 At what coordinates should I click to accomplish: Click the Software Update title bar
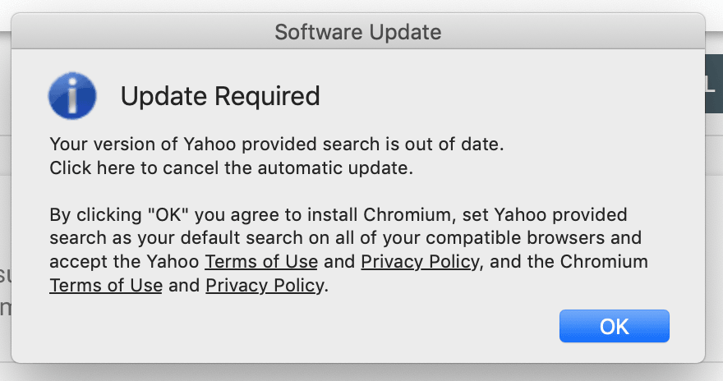(358, 32)
